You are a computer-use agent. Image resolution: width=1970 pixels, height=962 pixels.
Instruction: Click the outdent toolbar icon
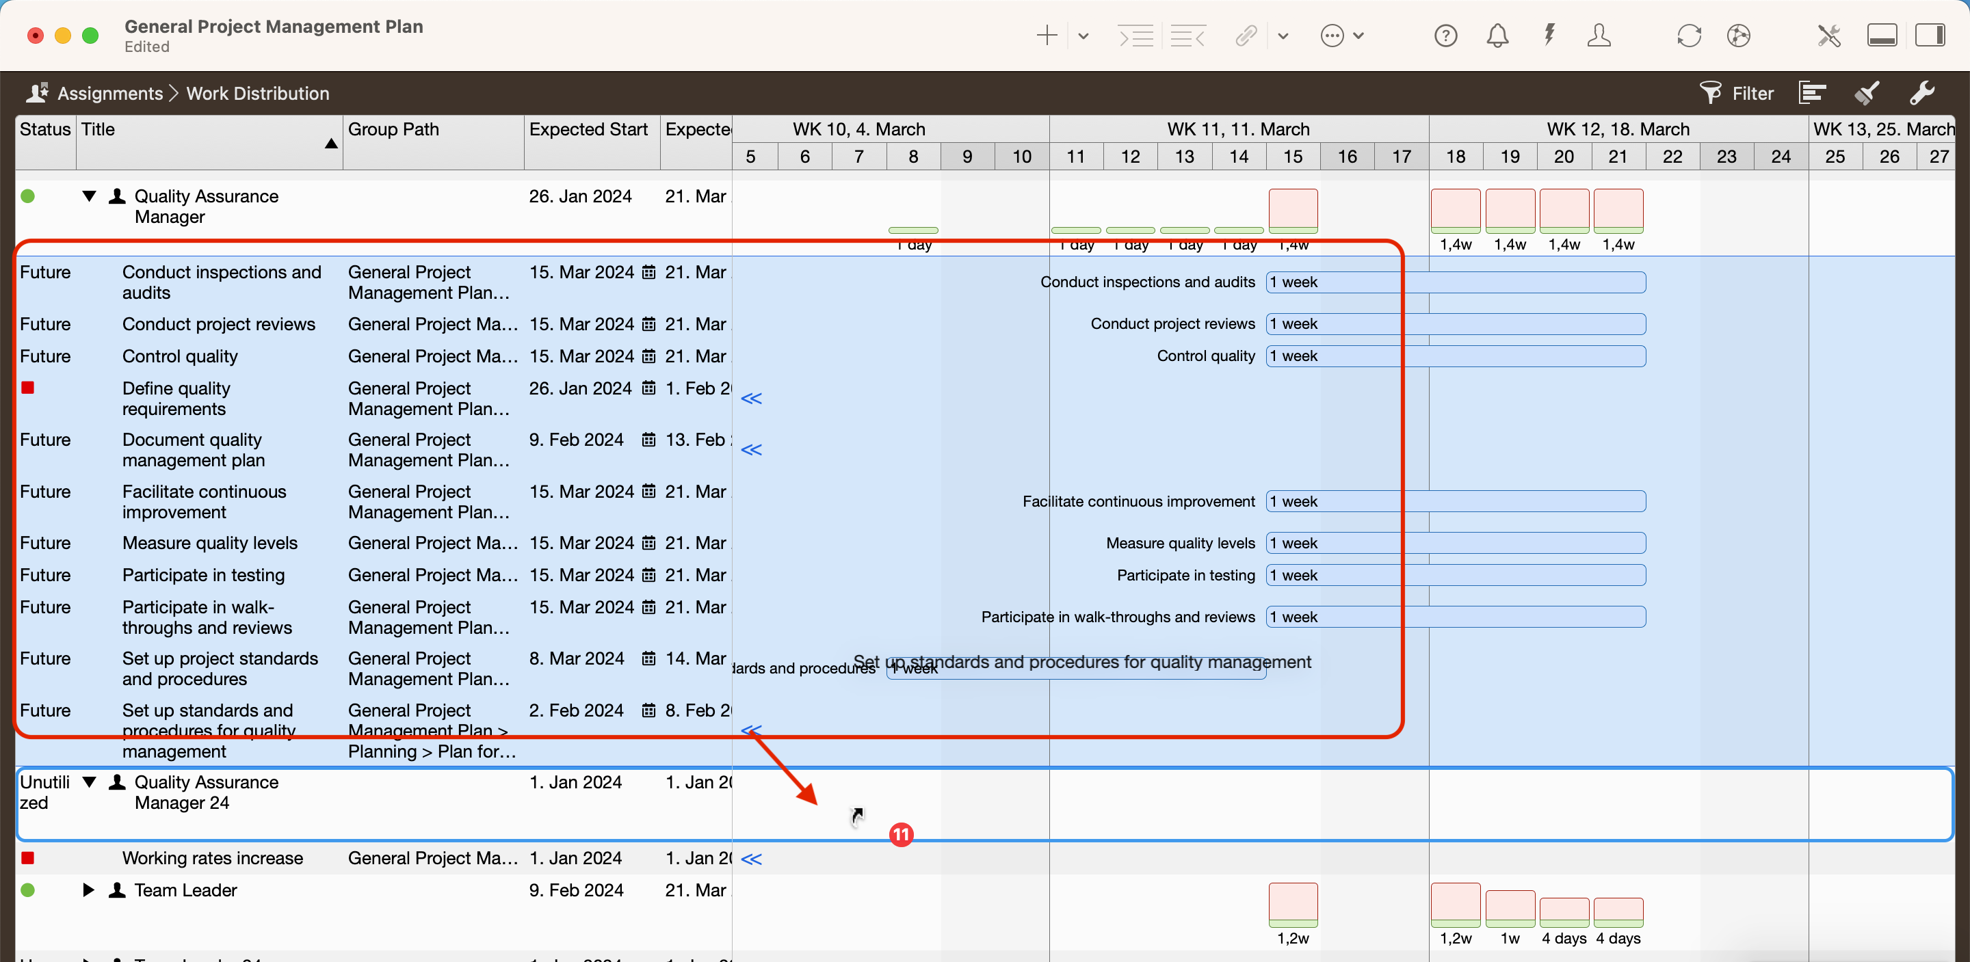pyautogui.click(x=1187, y=36)
